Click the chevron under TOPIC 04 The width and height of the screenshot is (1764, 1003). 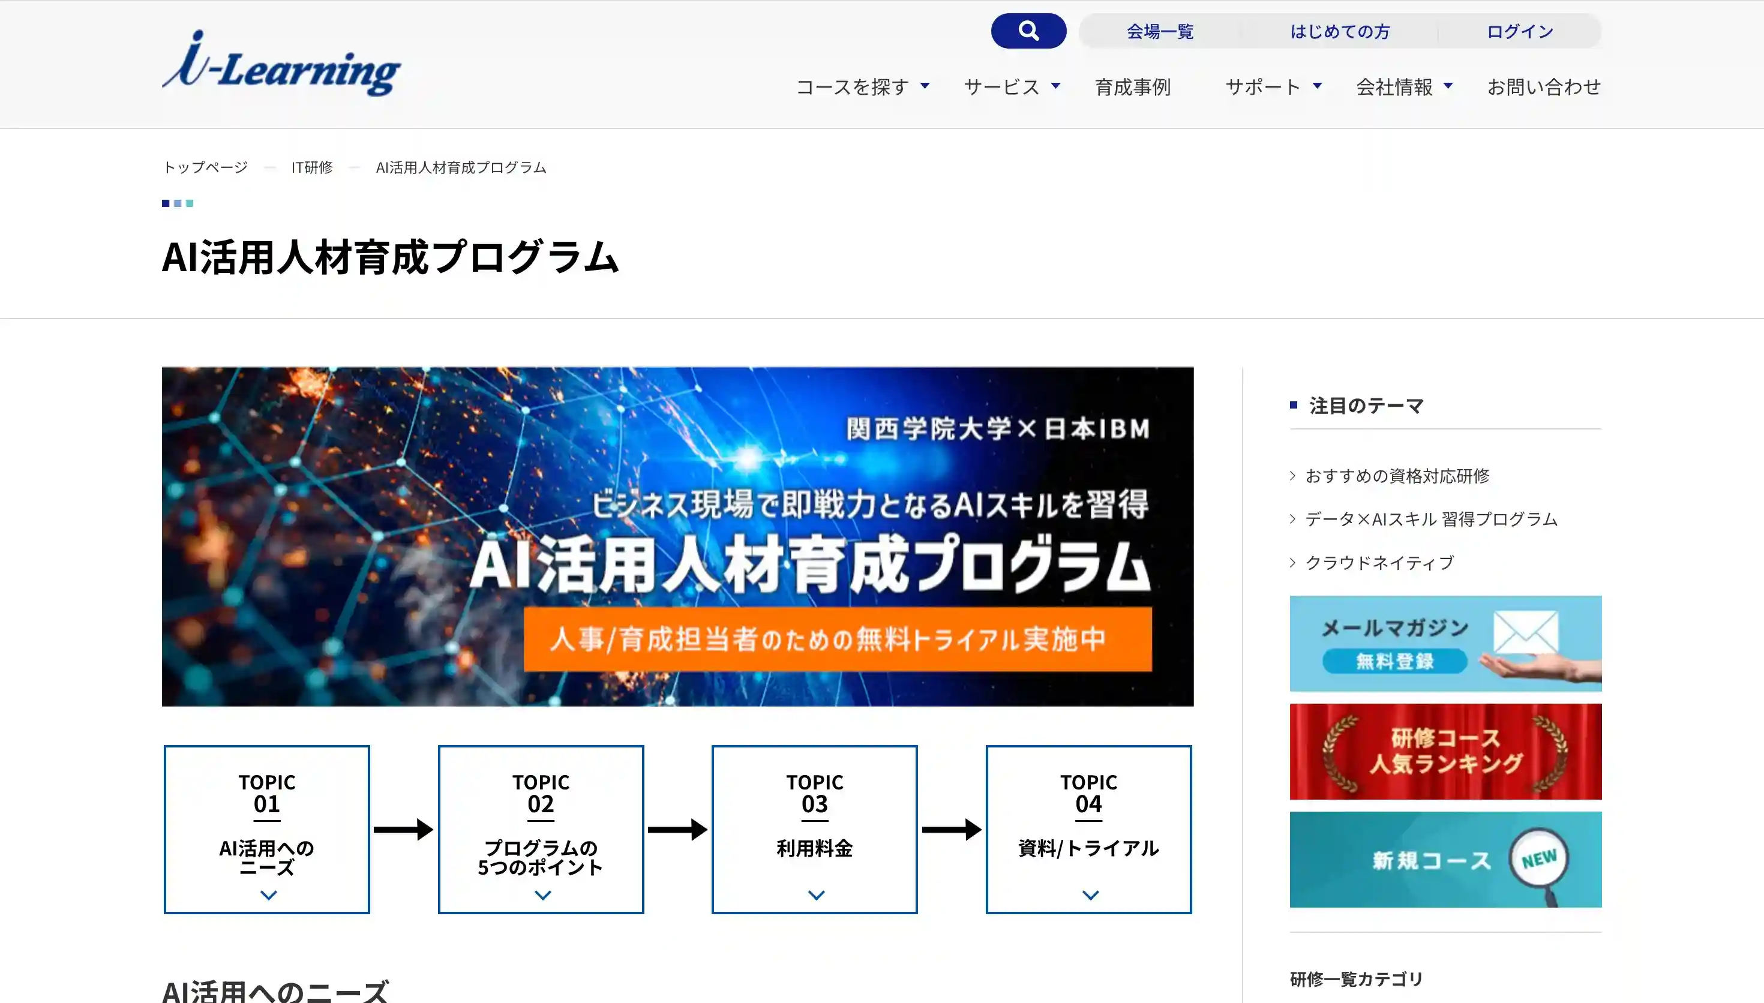coord(1090,895)
